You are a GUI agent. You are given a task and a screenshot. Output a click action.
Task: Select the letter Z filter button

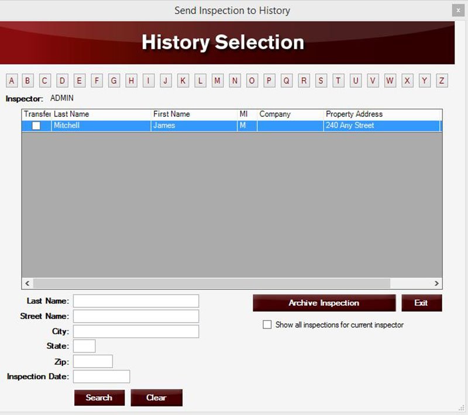point(442,81)
